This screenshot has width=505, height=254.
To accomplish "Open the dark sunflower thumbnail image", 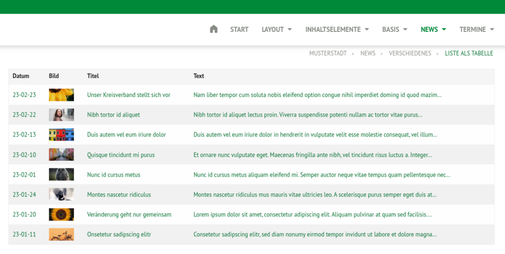I will pos(61,214).
